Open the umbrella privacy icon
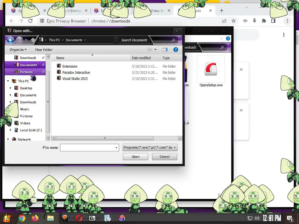Viewport: 299px width, 224px height. 245,21
